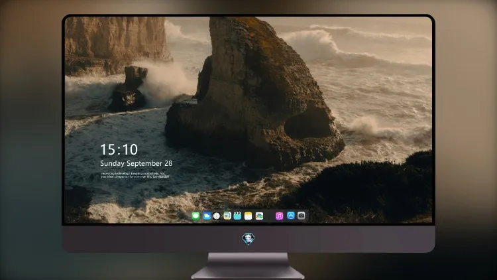Viewport: 497px width, 280px height.
Task: Select the Sunday September 28 date text
Action: click(137, 163)
